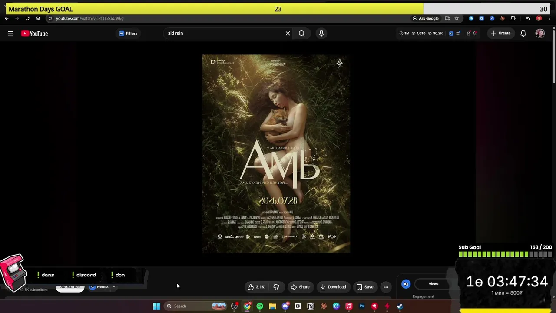556x313 pixels.
Task: Open the orange starburst Claude extension
Action: click(503, 18)
